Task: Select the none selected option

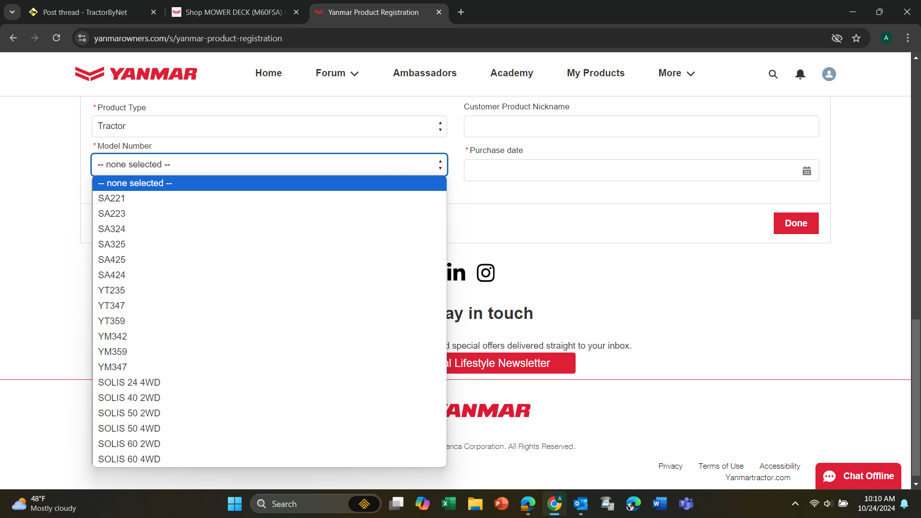Action: tap(269, 183)
